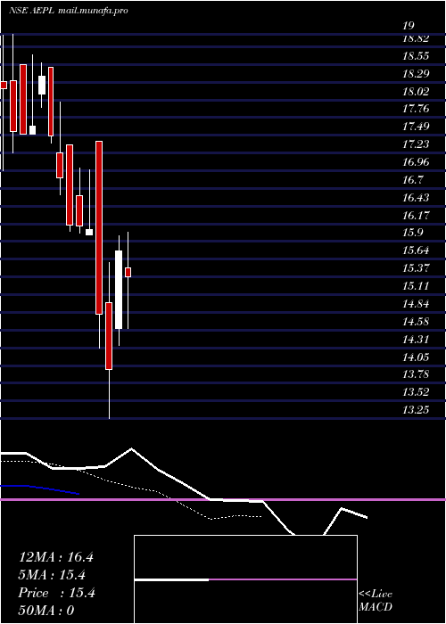Pick the 14.05 axis label
The image size is (446, 624).
click(x=416, y=357)
